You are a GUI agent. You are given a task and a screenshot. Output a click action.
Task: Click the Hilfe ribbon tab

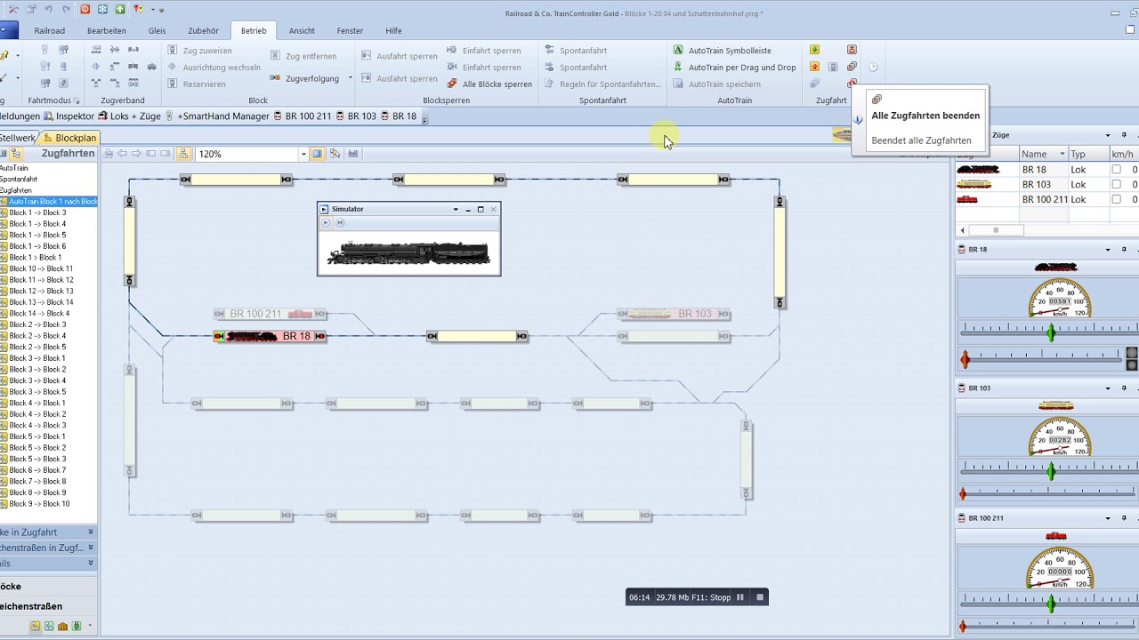click(x=393, y=30)
